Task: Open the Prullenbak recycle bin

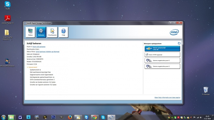Action: click(x=206, y=91)
